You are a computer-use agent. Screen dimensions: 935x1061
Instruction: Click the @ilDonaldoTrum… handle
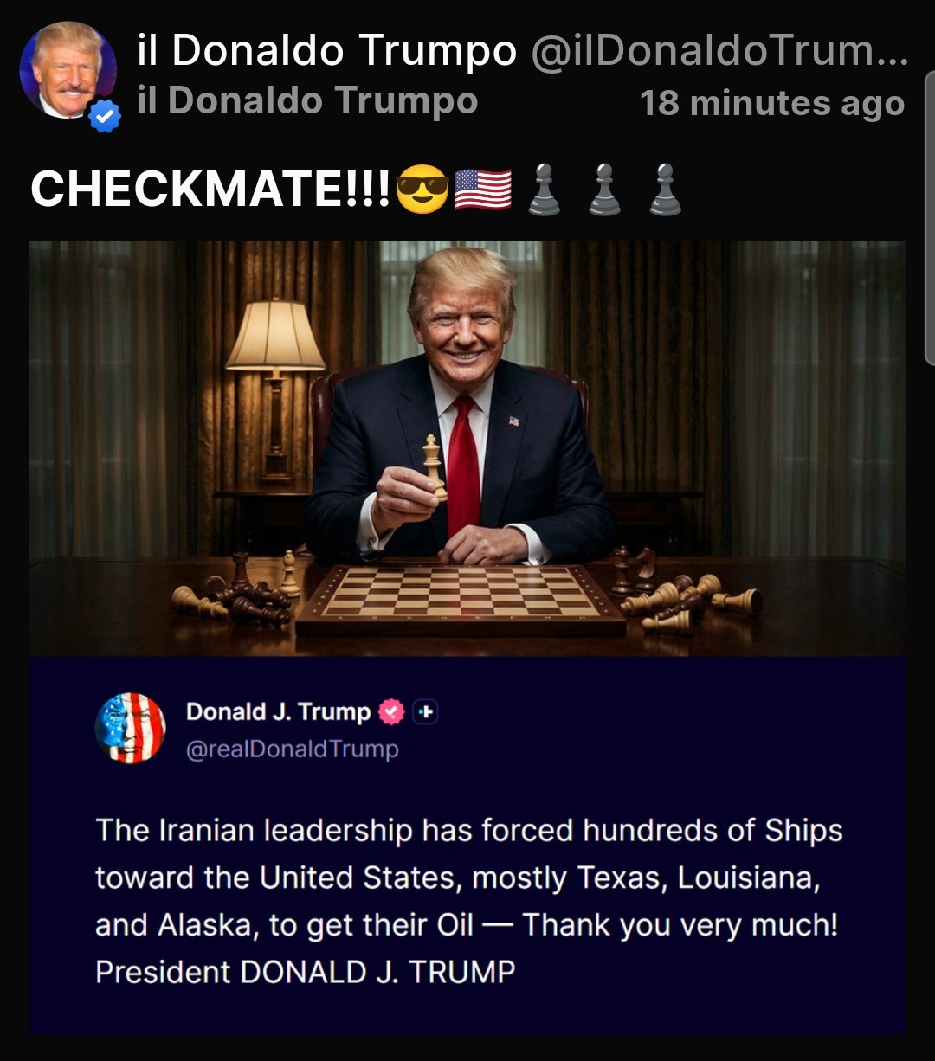(x=719, y=52)
